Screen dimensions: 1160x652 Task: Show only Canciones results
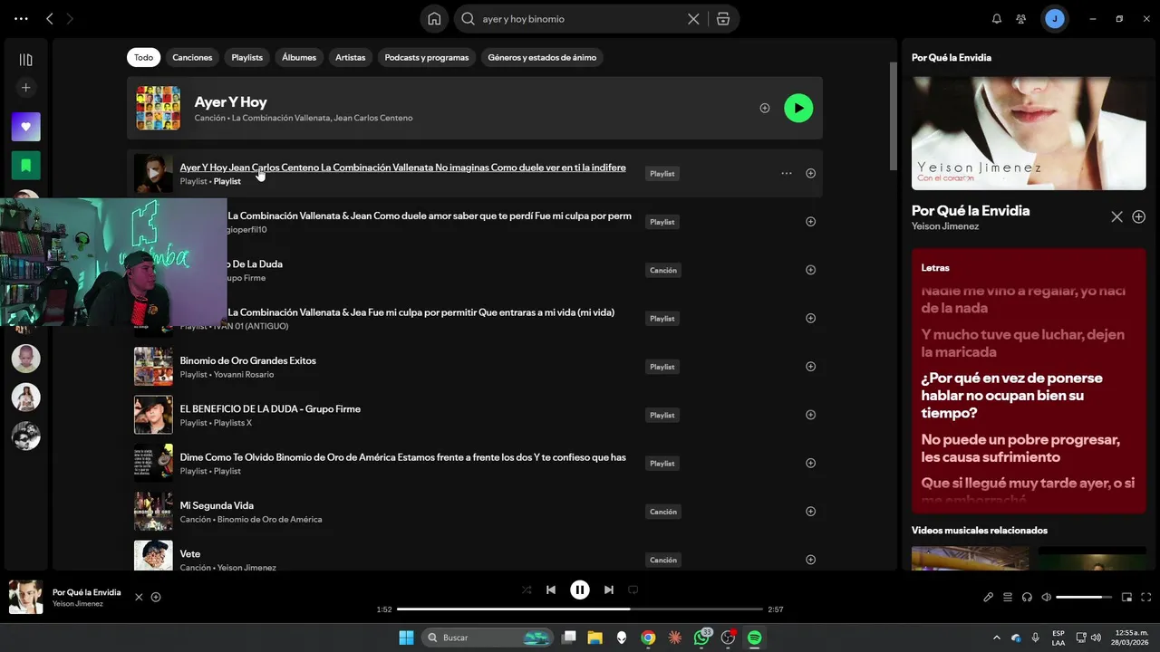(x=192, y=57)
